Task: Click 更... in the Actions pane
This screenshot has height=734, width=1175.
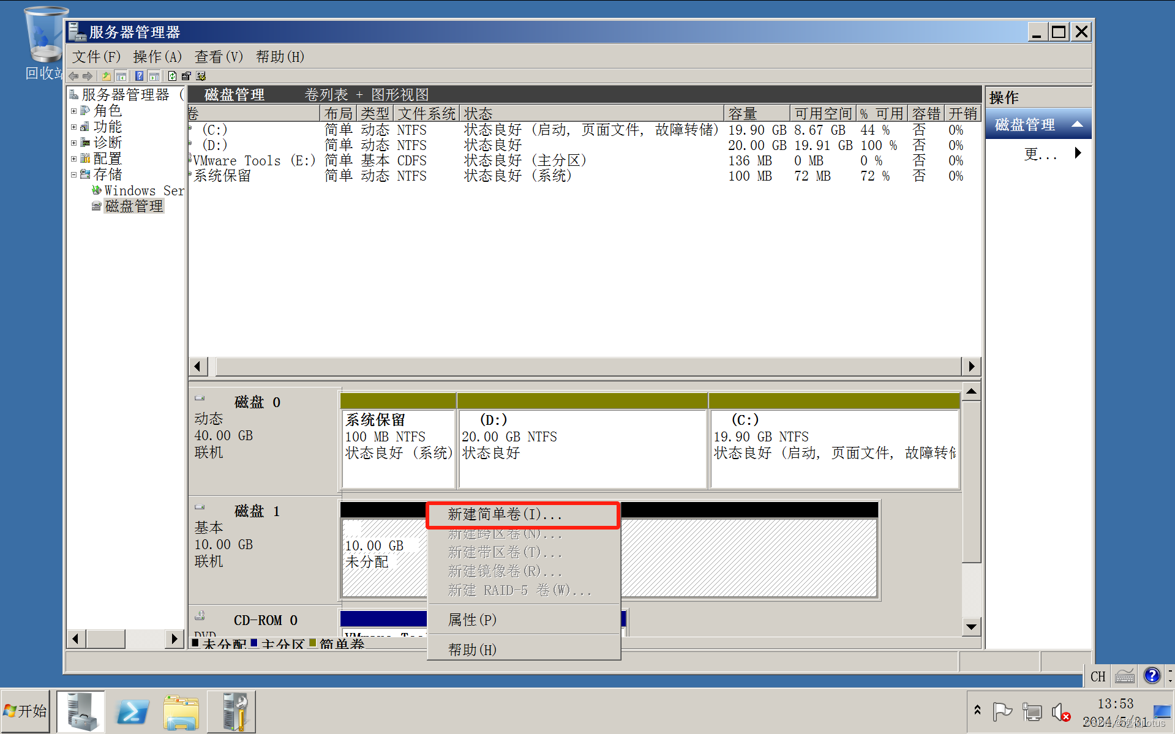Action: [1041, 154]
